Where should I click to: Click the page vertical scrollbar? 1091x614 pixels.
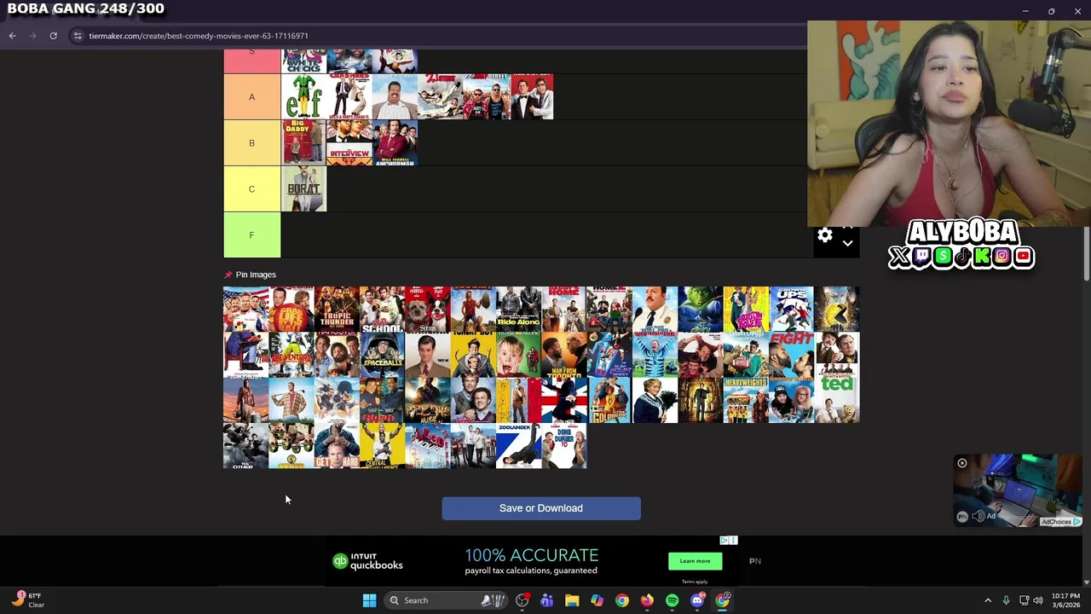(x=1086, y=253)
